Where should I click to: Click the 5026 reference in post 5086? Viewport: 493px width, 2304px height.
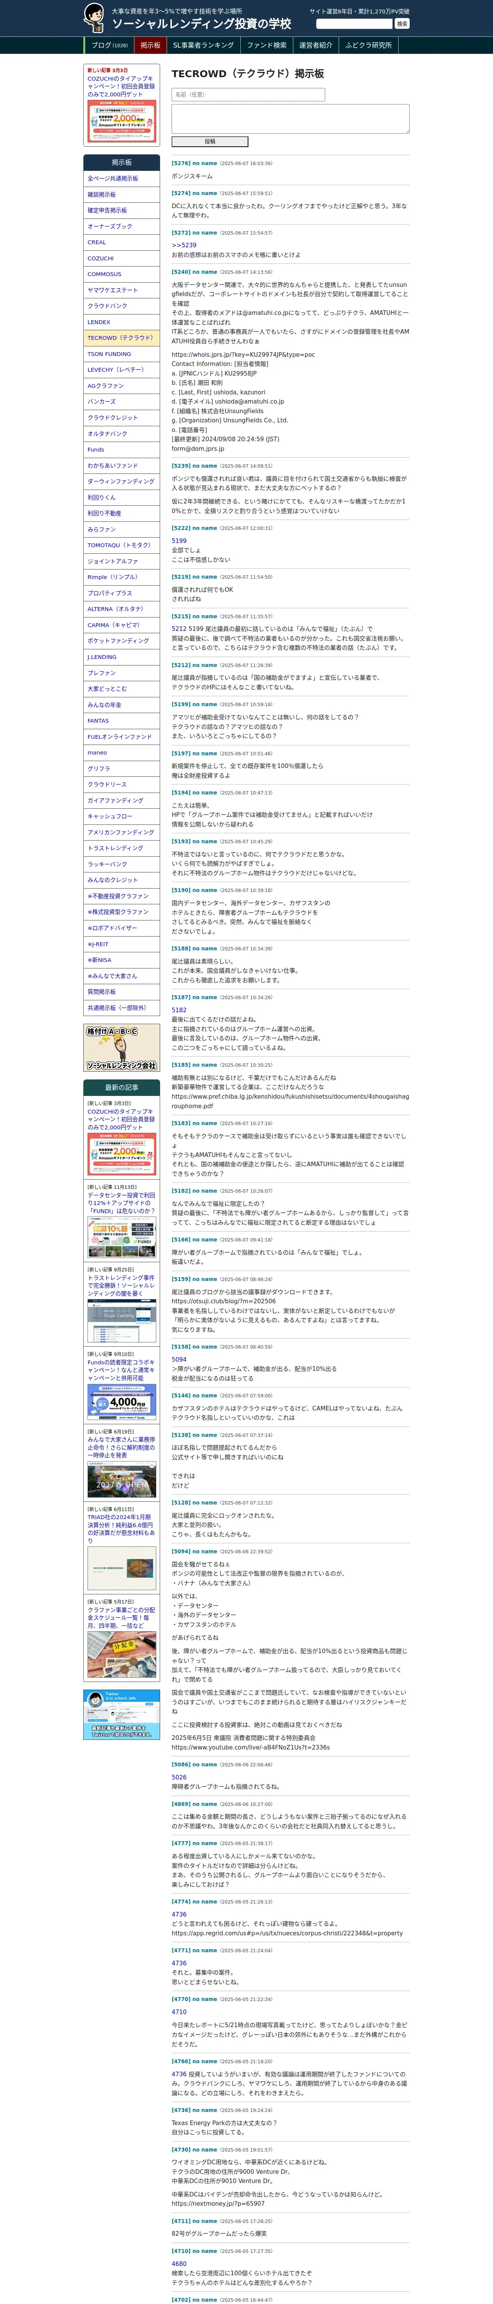click(179, 1777)
